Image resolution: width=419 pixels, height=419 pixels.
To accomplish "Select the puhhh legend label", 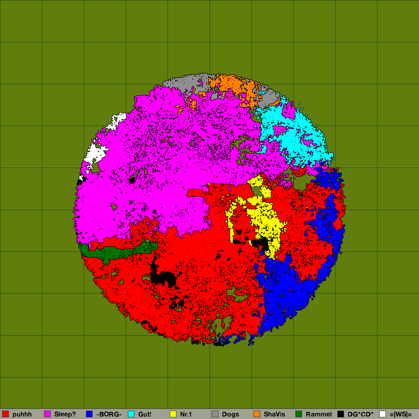I will coord(22,414).
